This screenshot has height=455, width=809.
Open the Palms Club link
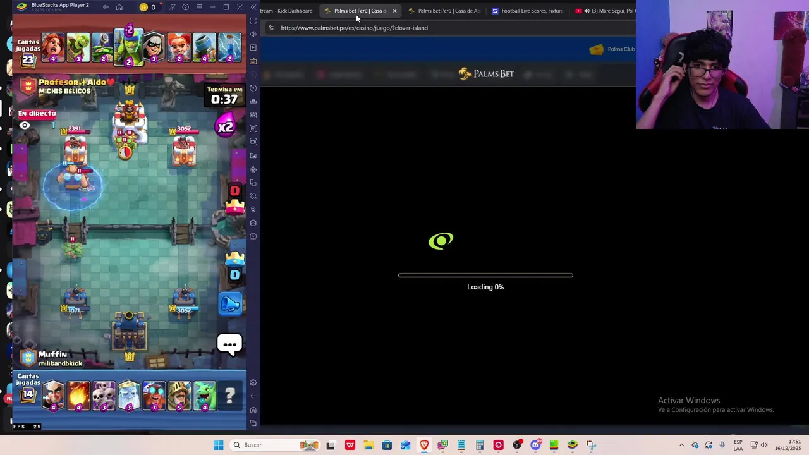[612, 49]
